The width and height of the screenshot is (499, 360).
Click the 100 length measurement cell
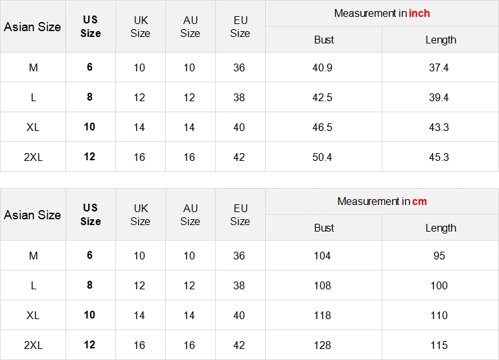point(439,285)
